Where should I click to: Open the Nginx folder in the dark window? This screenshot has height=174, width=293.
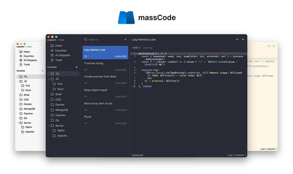pyautogui.click(x=59, y=130)
